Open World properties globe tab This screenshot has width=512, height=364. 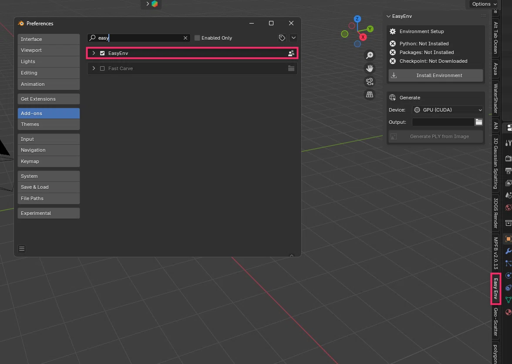(509, 208)
